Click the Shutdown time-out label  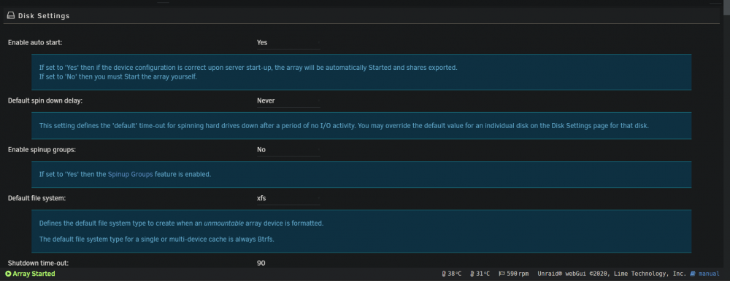point(39,264)
